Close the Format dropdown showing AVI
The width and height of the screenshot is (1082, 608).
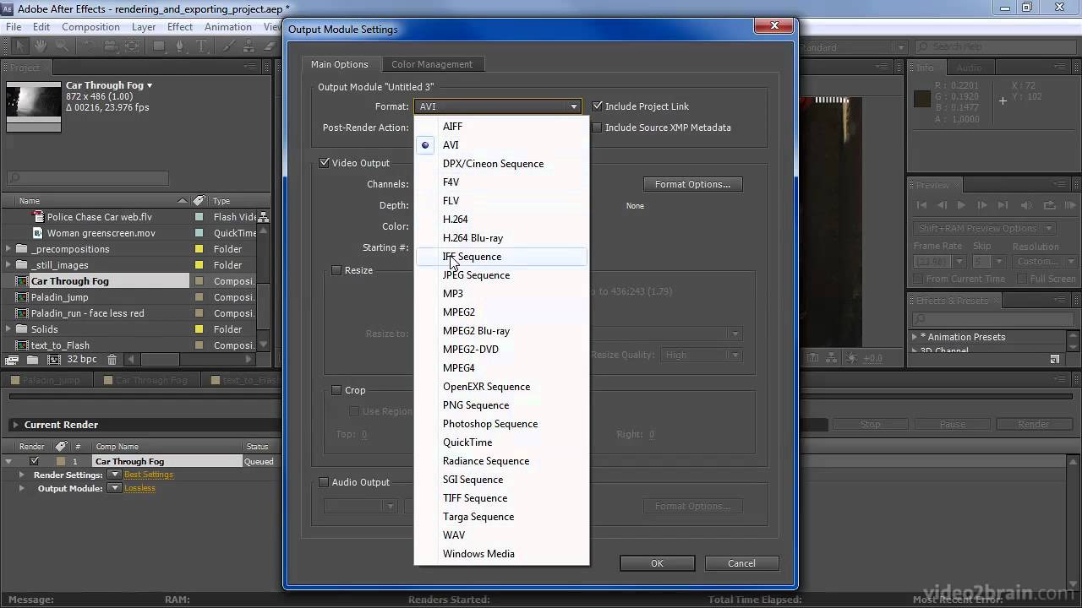coord(498,106)
